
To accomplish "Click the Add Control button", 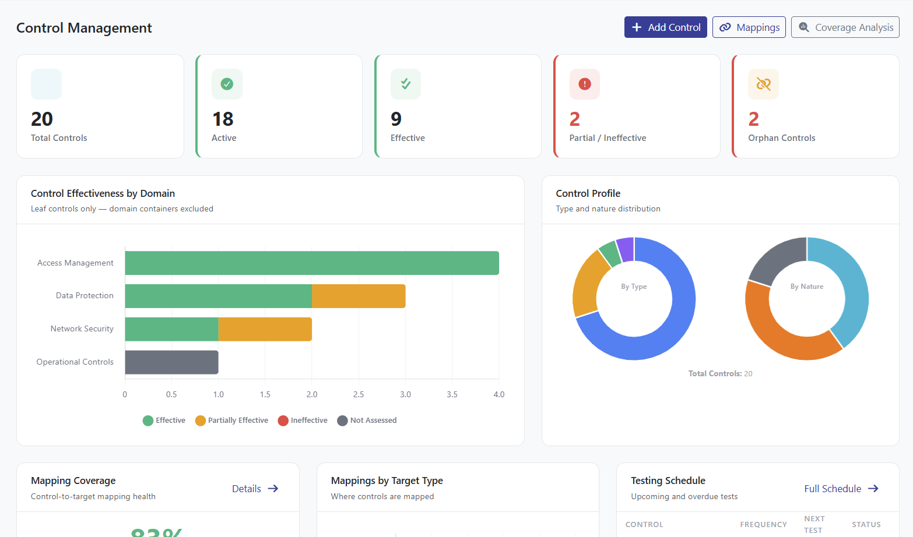I will pyautogui.click(x=665, y=27).
